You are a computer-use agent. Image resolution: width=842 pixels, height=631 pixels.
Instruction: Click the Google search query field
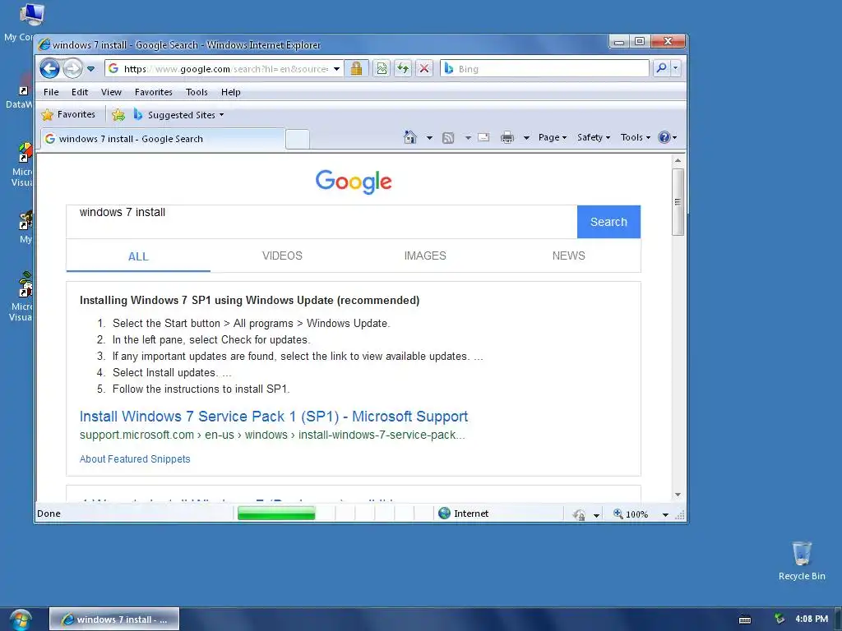[x=322, y=222]
